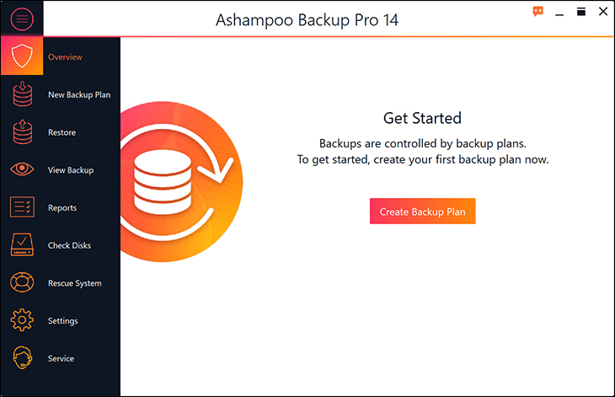Click the Check Disks drive icon
Image resolution: width=615 pixels, height=397 pixels.
tap(22, 245)
